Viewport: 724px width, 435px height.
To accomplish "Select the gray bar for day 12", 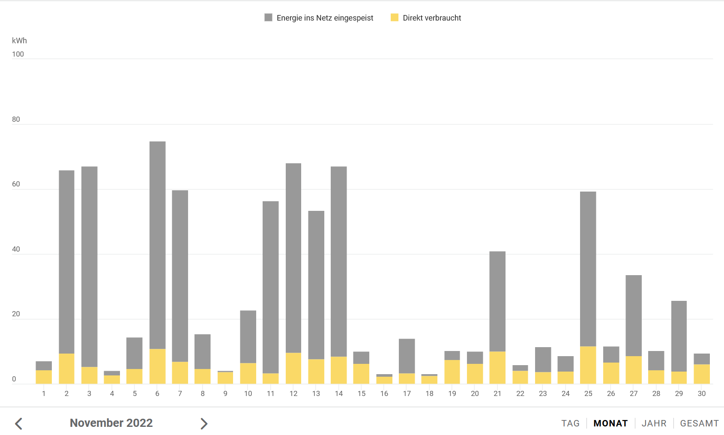I will [x=293, y=258].
